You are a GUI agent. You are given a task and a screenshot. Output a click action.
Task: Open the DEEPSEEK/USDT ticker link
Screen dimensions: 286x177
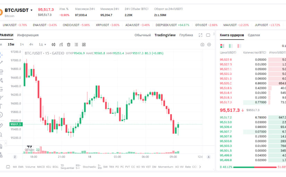pyautogui.click(x=172, y=25)
